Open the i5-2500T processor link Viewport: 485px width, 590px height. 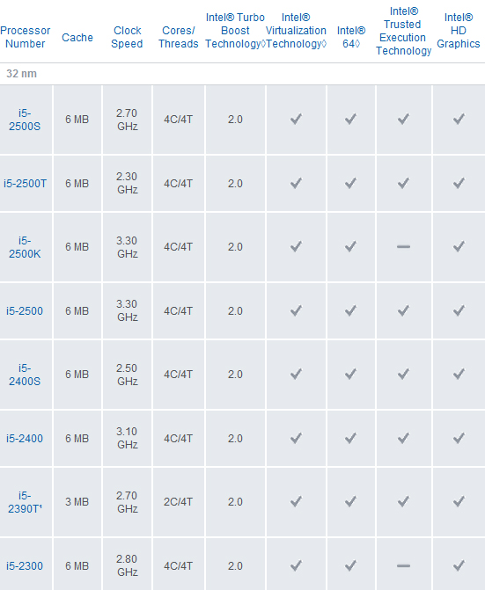coord(26,184)
